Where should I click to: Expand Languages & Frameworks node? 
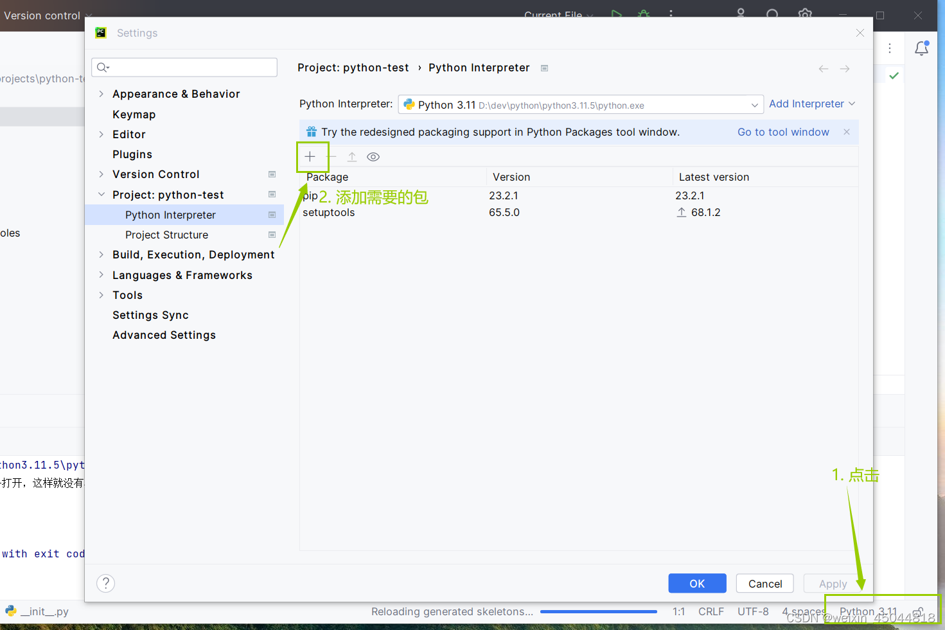[101, 274]
